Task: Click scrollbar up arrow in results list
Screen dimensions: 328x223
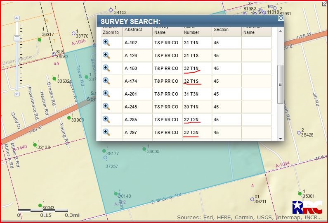Action: point(281,31)
